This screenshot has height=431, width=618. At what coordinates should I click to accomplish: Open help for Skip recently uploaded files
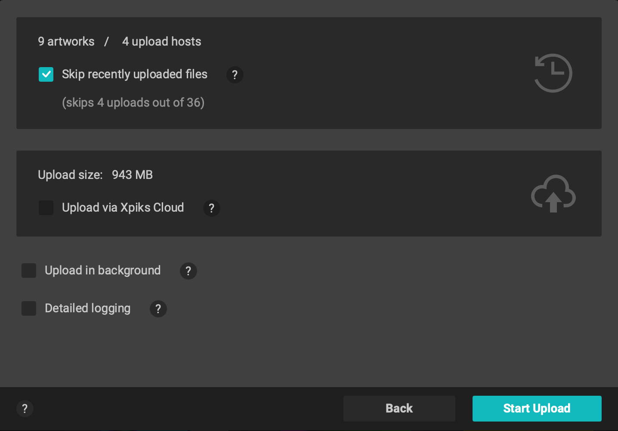point(235,75)
